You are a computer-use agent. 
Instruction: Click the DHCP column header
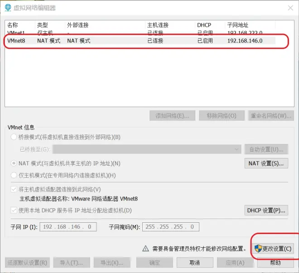click(204, 25)
